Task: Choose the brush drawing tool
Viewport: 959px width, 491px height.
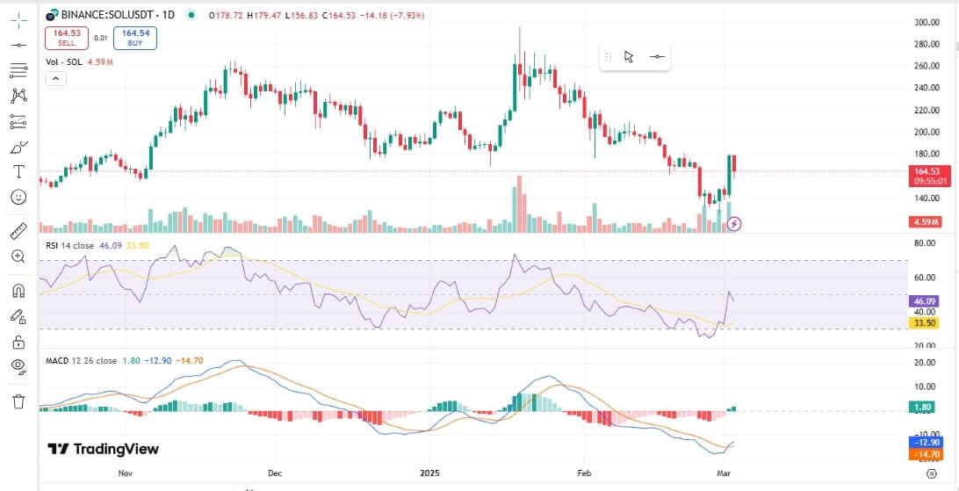Action: click(x=18, y=147)
